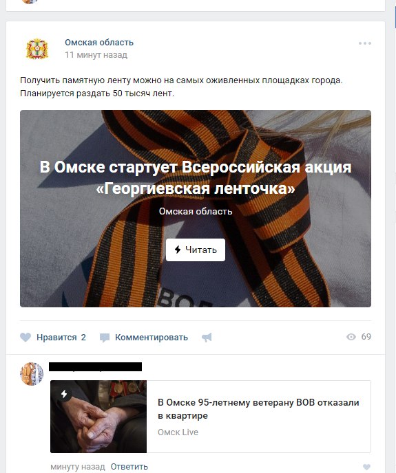Open the Омская область coat of arms avatar
This screenshot has height=473, width=396.
tap(37, 49)
